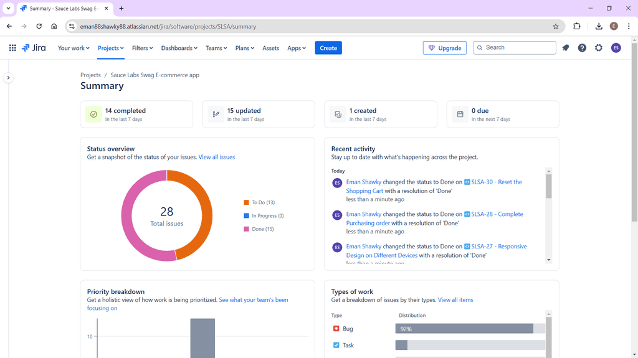638x358 pixels.
Task: Click the red Bug type icon
Action: (336, 328)
